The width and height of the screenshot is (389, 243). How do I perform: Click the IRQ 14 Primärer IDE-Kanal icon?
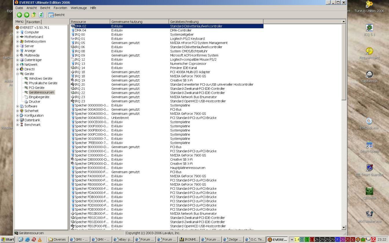(73, 68)
